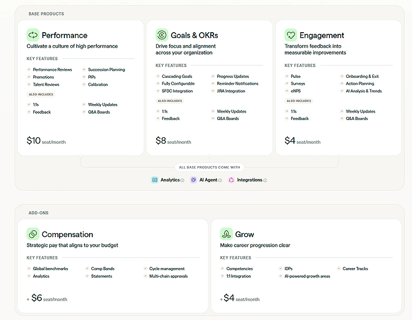Click the Compensation coins icon
This screenshot has height=320, width=412.
coord(33,234)
